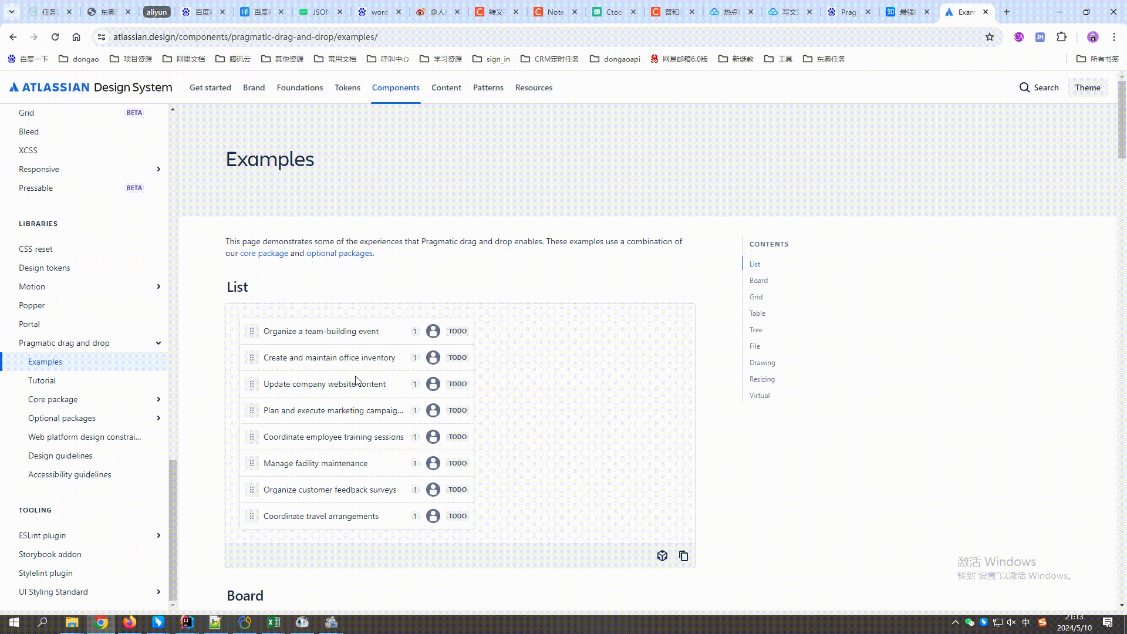Screen dimensions: 1127x634
Task: Click the Search button in top navigation bar
Action: (x=1040, y=87)
